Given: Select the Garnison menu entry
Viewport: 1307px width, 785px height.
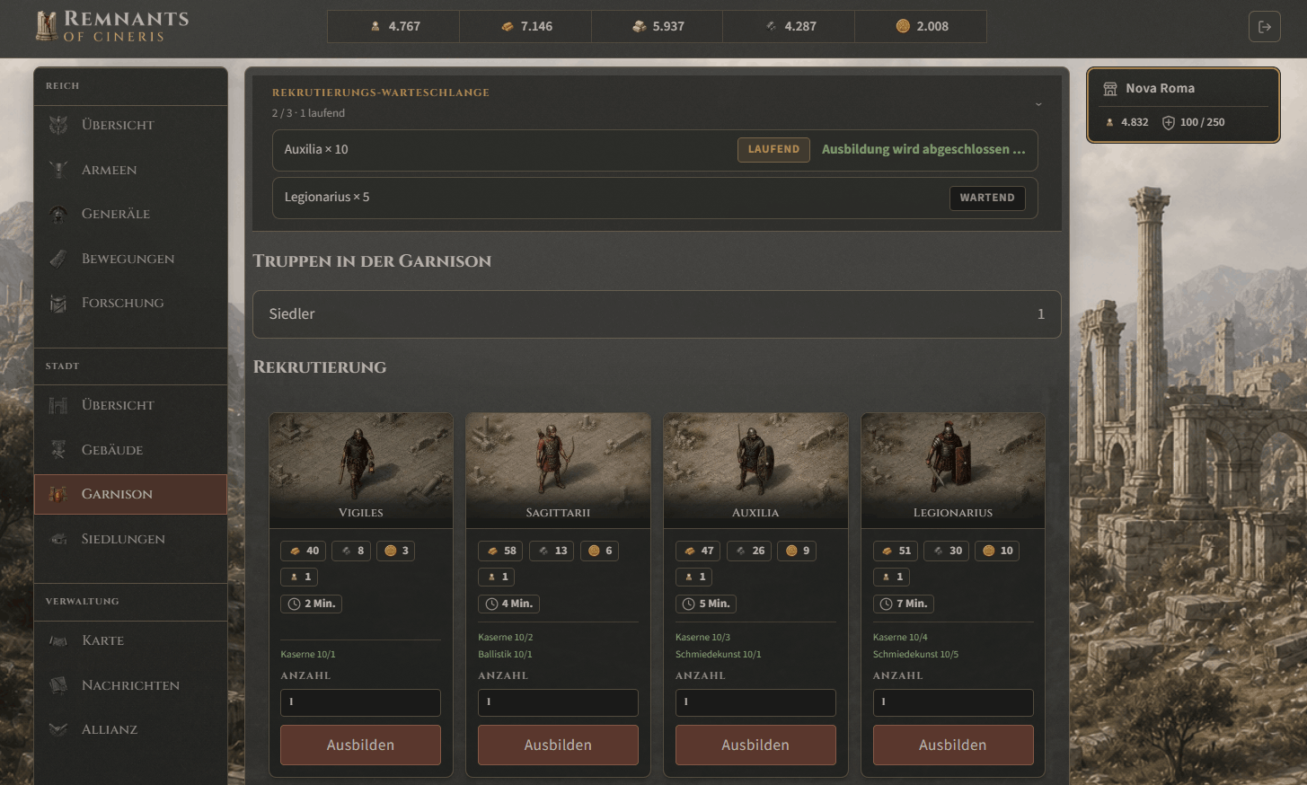Looking at the screenshot, I should click(130, 494).
